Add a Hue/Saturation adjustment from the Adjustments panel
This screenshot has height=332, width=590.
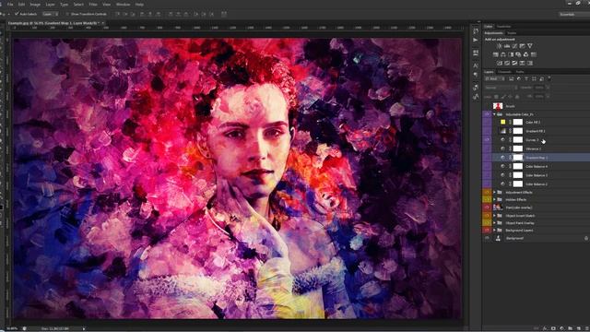(x=496, y=54)
